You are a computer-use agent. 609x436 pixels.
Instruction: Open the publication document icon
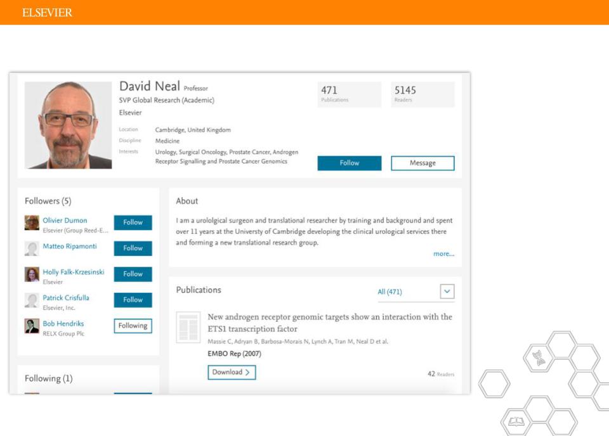[x=188, y=327]
